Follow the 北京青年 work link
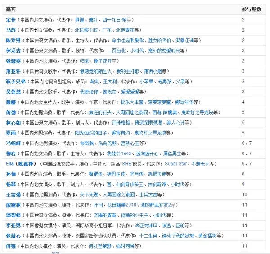This screenshot has width=270, height=254. tap(125, 30)
